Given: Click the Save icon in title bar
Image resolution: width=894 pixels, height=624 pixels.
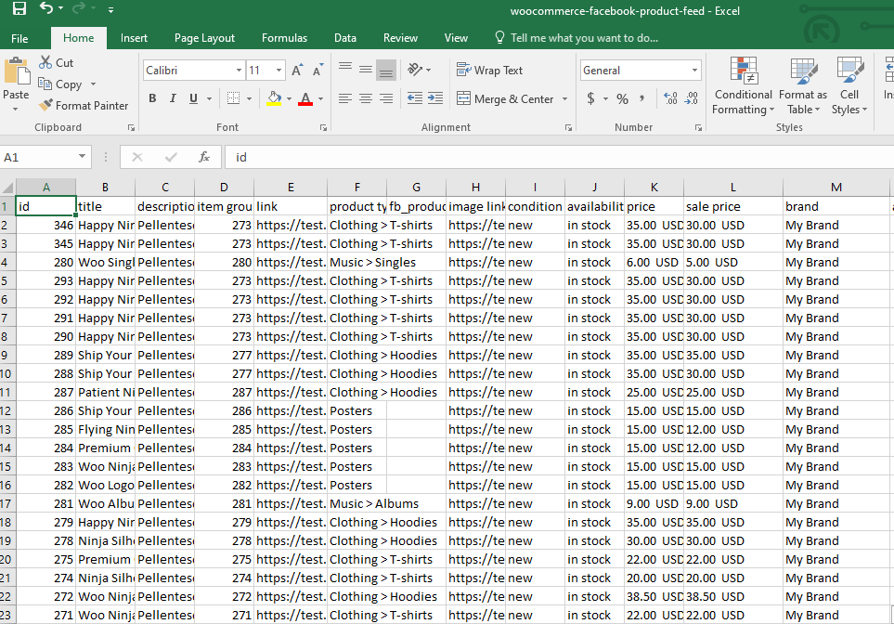Looking at the screenshot, I should point(19,9).
